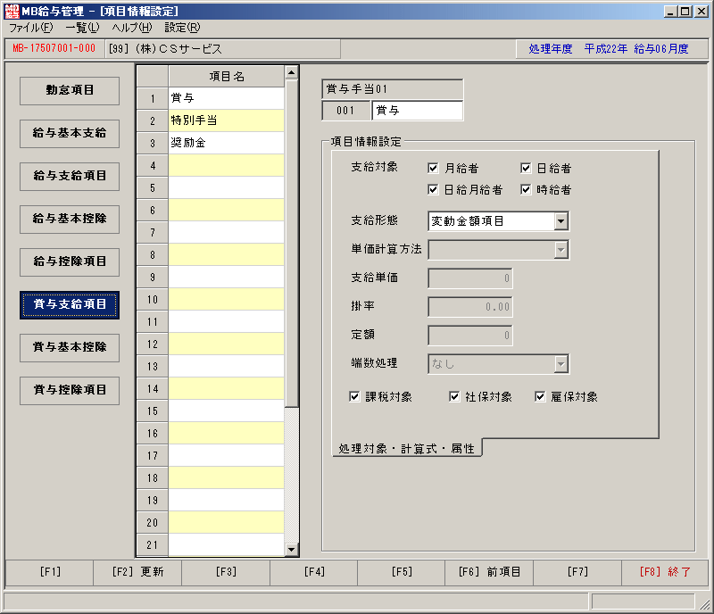Click the 001 item code field

click(x=345, y=111)
